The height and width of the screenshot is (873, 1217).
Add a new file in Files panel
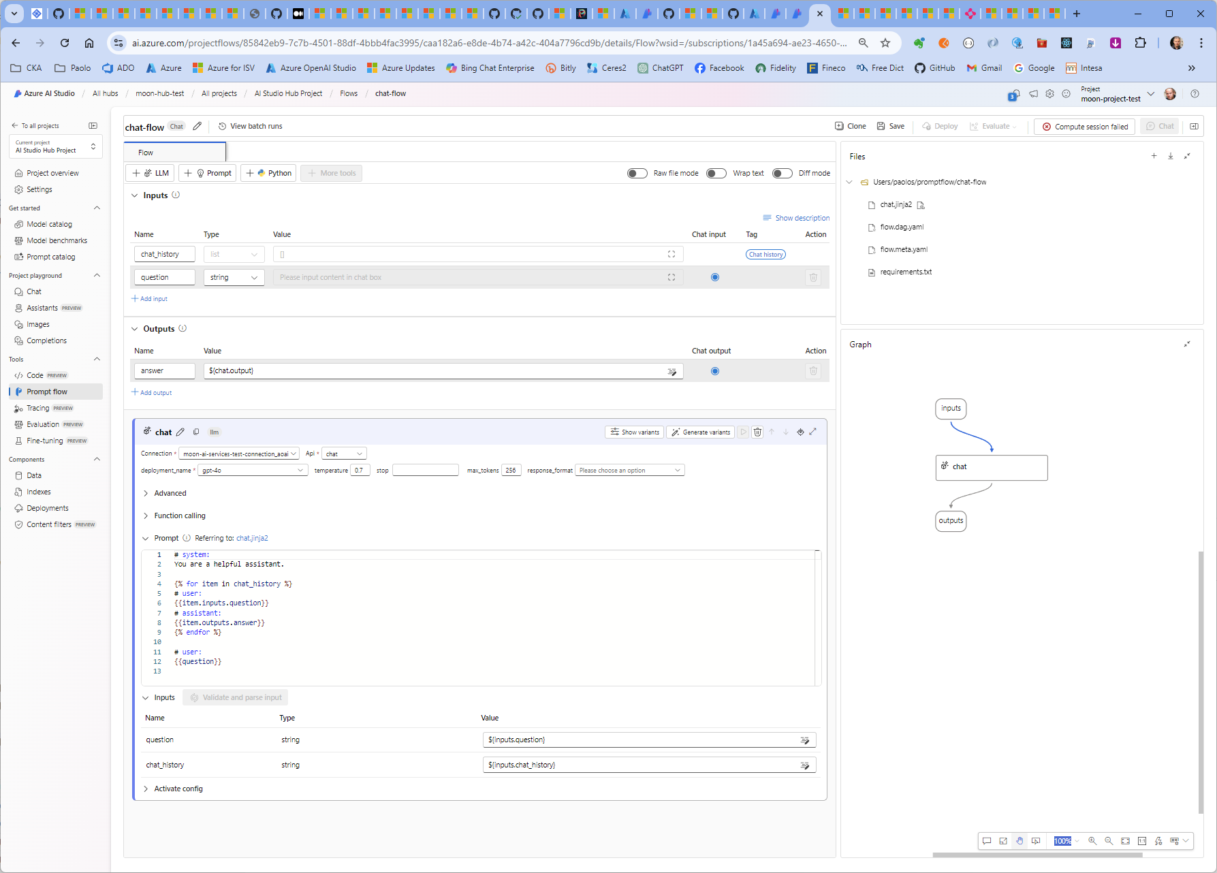click(1154, 156)
